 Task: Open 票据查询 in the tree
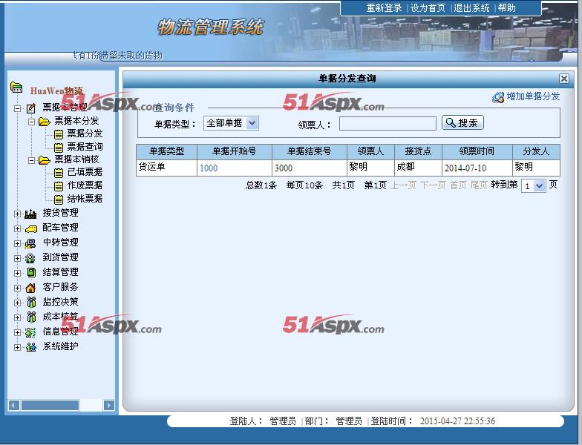[85, 147]
